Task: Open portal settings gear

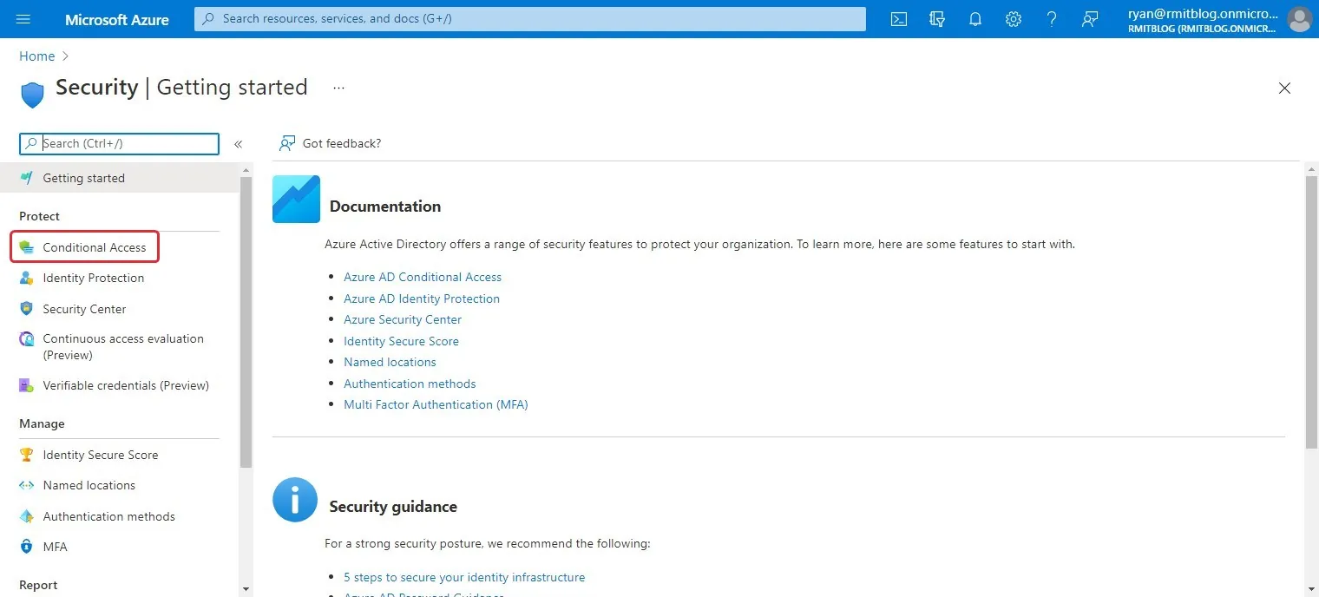Action: pyautogui.click(x=1014, y=19)
